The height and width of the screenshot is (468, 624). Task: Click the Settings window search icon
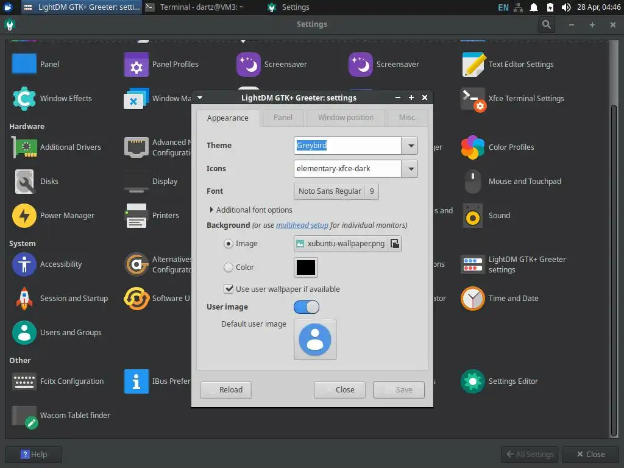[547, 24]
